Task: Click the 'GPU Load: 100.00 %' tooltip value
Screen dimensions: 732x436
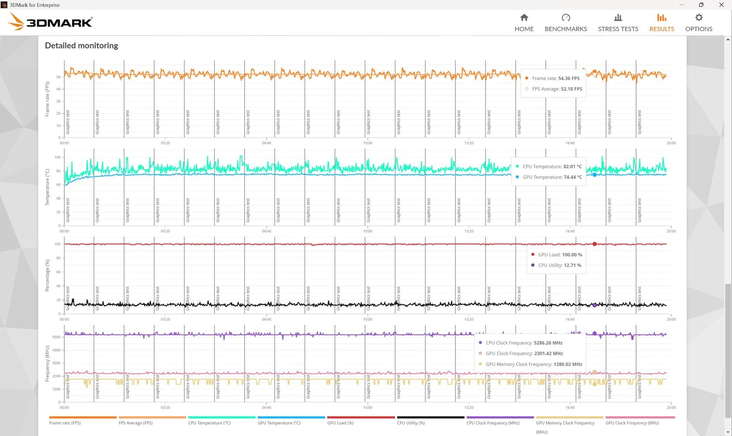Action: [560, 255]
